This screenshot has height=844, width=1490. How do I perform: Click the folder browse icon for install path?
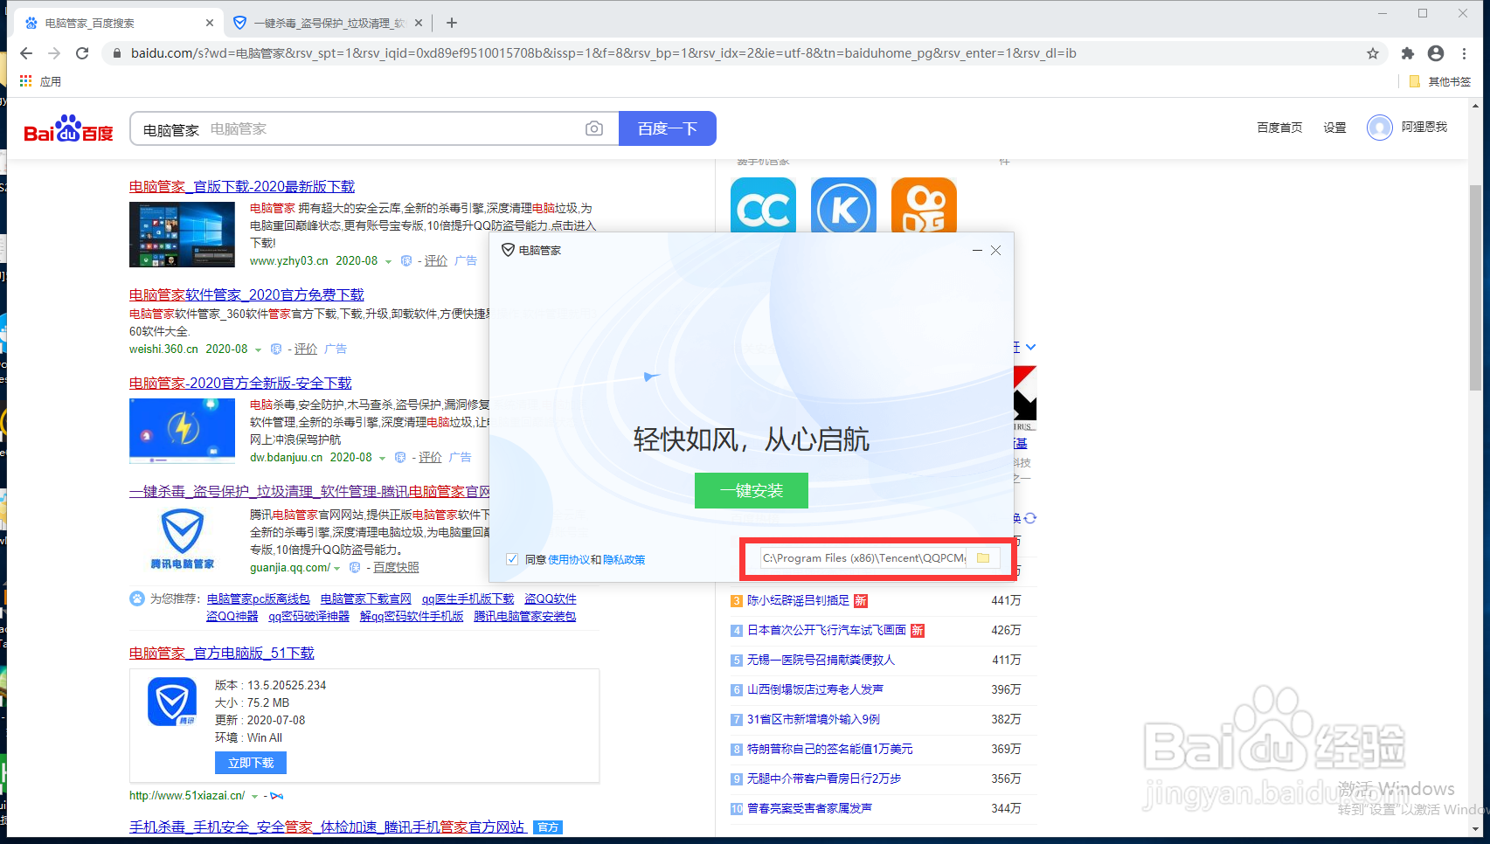click(x=984, y=558)
